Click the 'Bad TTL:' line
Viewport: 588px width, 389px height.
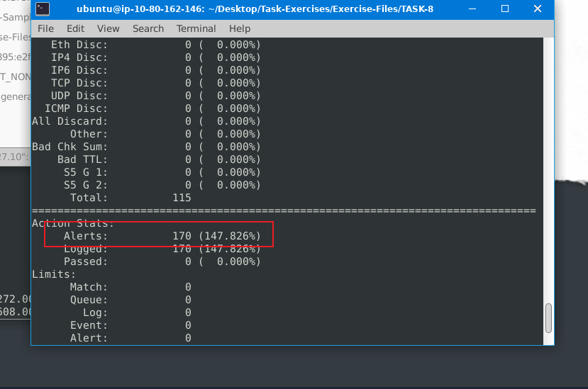pos(159,159)
